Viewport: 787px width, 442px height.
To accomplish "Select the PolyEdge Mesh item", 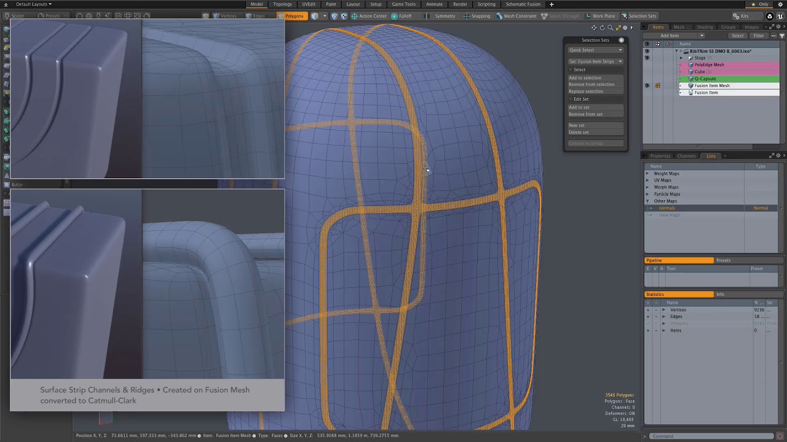I will pos(729,64).
